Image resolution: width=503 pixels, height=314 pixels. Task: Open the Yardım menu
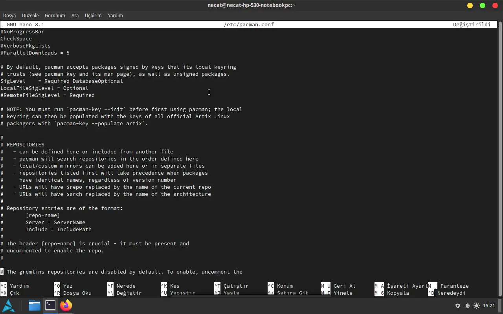pos(115,16)
